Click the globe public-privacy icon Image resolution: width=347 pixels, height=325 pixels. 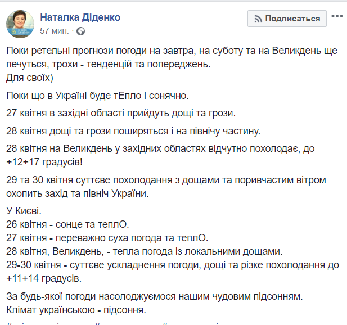click(x=80, y=30)
